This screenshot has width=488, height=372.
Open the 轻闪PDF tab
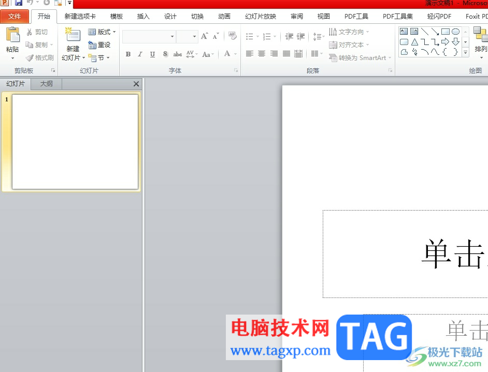tap(439, 17)
